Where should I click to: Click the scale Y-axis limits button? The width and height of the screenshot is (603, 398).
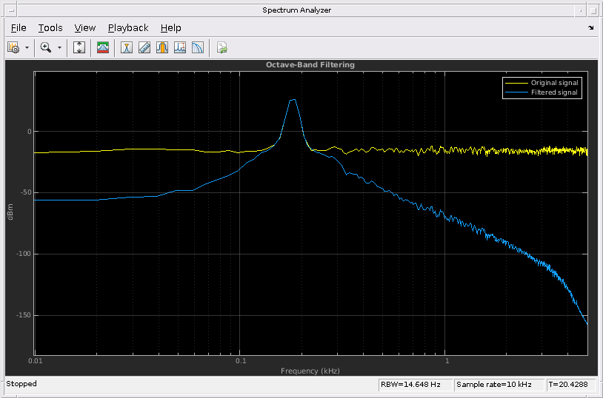point(80,47)
